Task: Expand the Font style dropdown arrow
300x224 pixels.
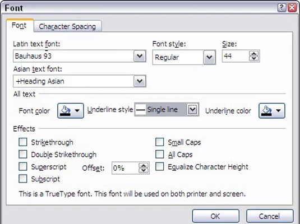Action: [209, 57]
